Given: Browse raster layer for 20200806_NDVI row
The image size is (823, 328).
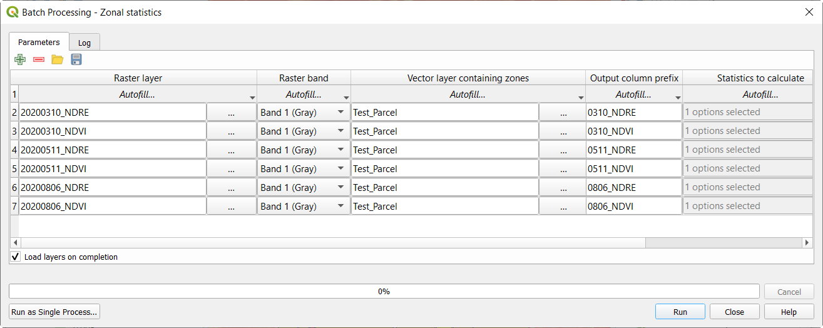Looking at the screenshot, I should coord(231,207).
